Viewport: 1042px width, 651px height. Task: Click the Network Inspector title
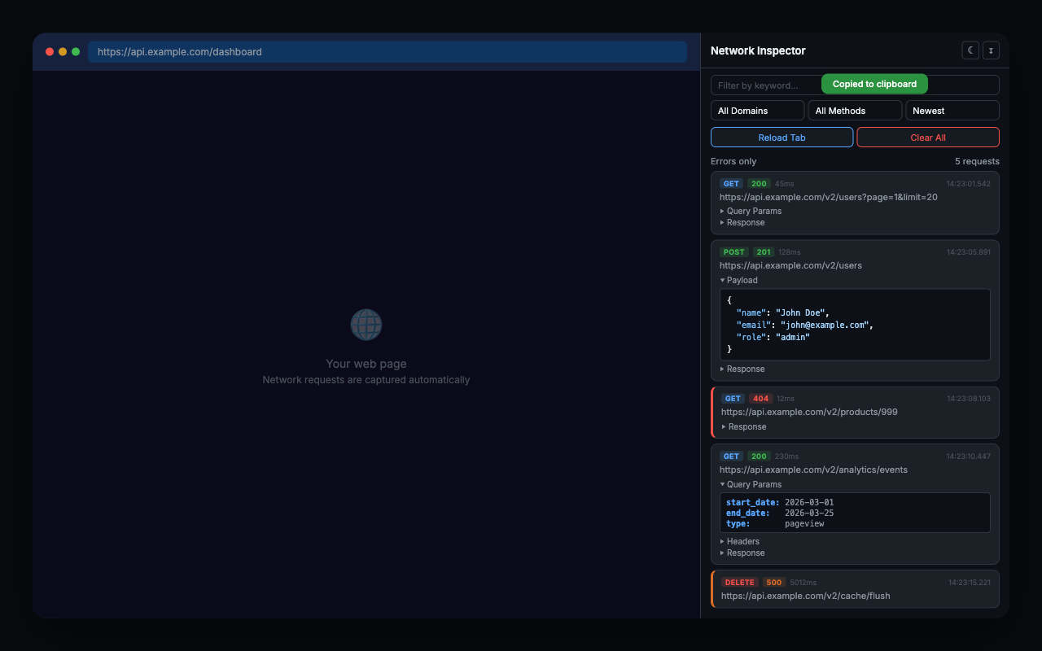[758, 50]
